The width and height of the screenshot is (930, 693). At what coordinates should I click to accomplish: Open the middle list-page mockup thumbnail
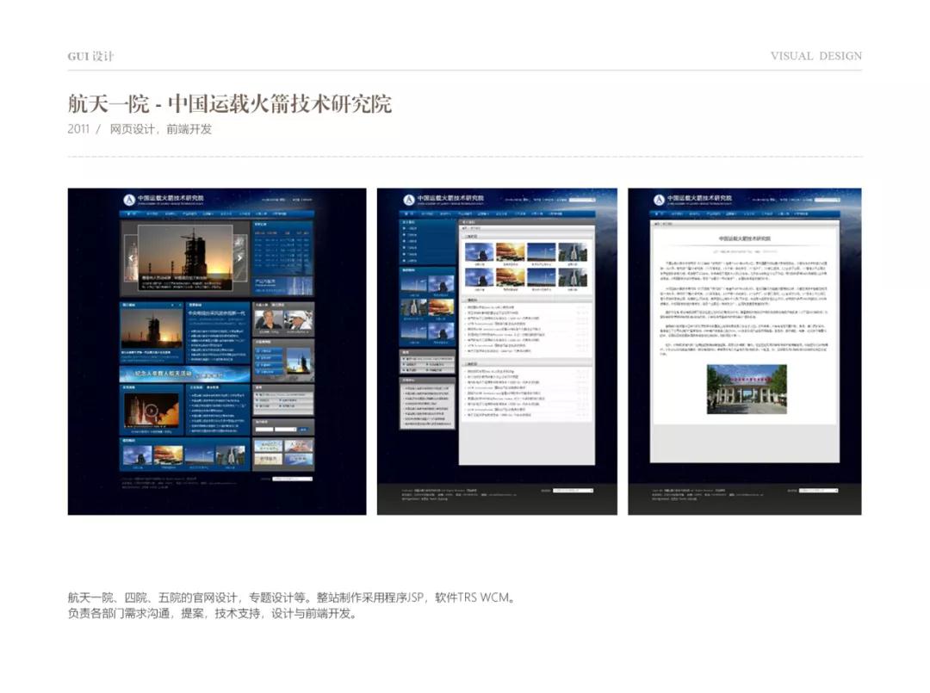click(497, 351)
